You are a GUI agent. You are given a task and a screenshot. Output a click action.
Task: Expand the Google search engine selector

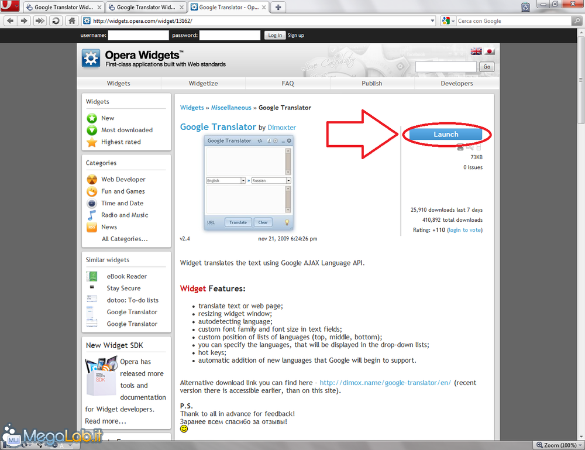[448, 21]
